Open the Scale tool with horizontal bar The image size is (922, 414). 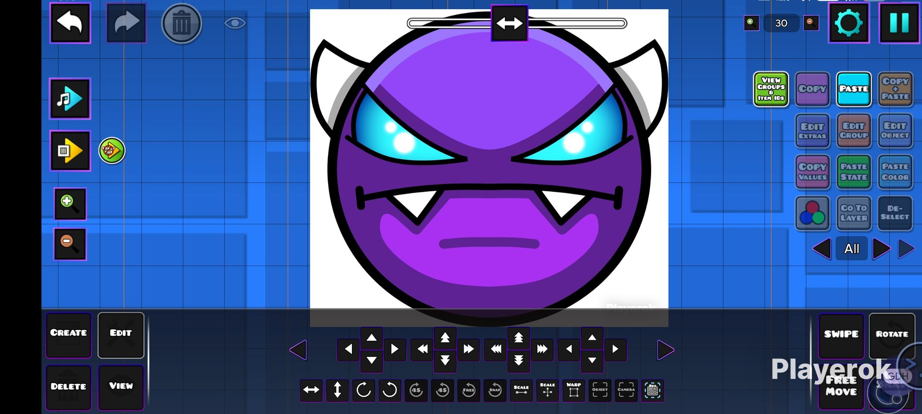coord(521,390)
